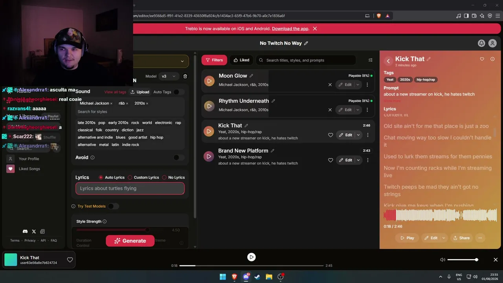Open X social link in sidebar

(x=34, y=232)
